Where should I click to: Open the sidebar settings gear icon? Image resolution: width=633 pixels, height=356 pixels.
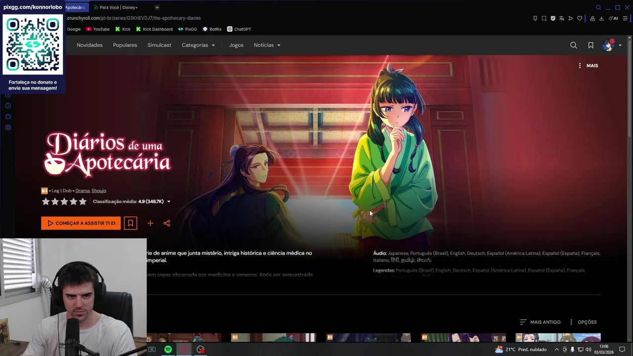click(8, 128)
